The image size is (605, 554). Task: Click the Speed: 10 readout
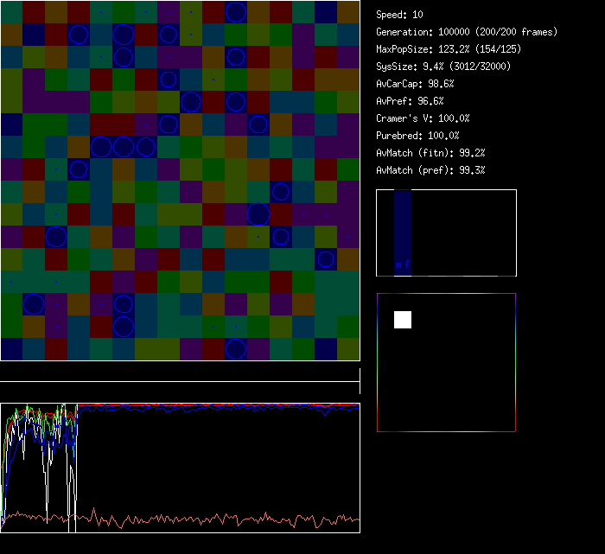pos(400,15)
